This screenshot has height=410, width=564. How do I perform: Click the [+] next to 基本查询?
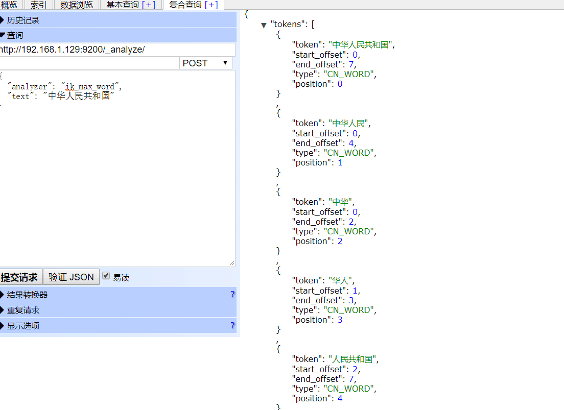pyautogui.click(x=149, y=5)
